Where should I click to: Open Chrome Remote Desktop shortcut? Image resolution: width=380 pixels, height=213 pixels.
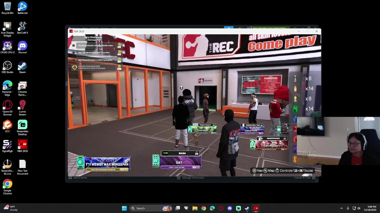[x=23, y=88]
